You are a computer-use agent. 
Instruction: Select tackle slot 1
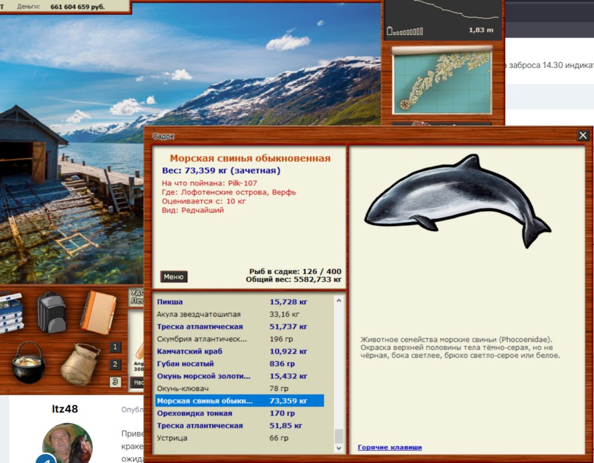[x=115, y=347]
